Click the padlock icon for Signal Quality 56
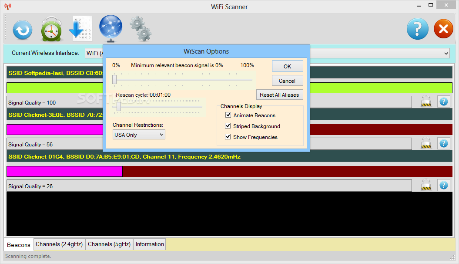The image size is (459, 264). tap(426, 143)
